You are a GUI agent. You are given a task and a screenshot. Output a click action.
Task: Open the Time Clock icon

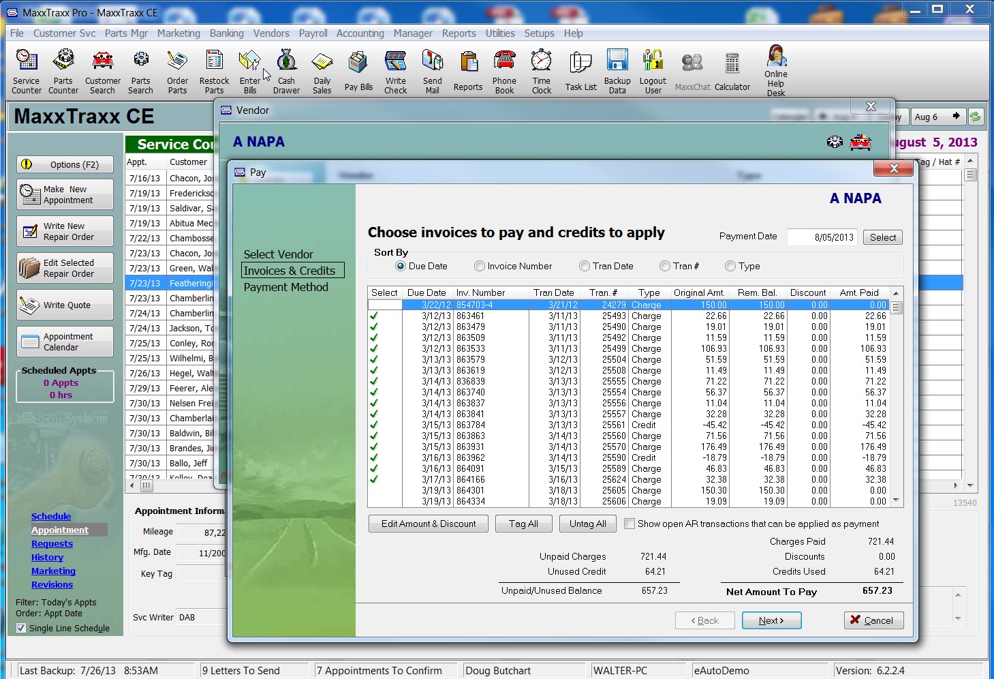pyautogui.click(x=542, y=72)
